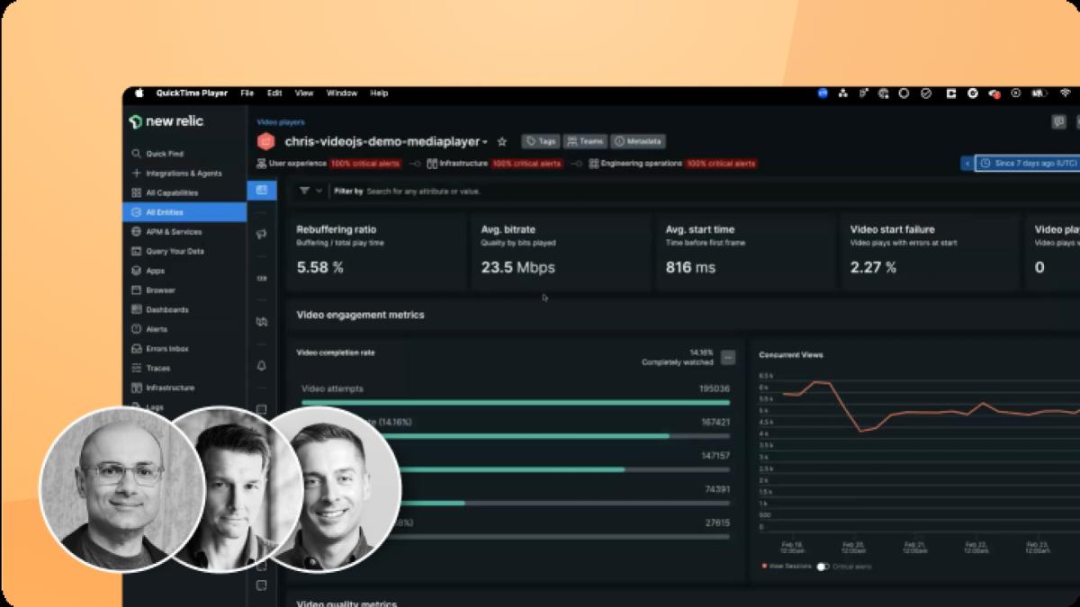Open Infrastructure in left sidebar
The width and height of the screenshot is (1080, 607).
(163, 388)
